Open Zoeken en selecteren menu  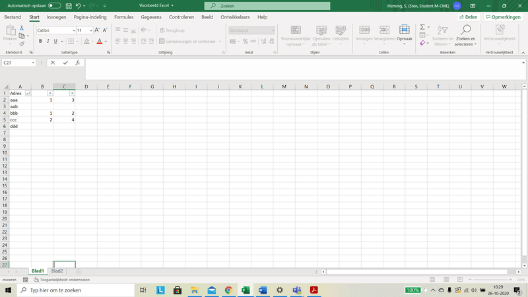click(x=465, y=35)
